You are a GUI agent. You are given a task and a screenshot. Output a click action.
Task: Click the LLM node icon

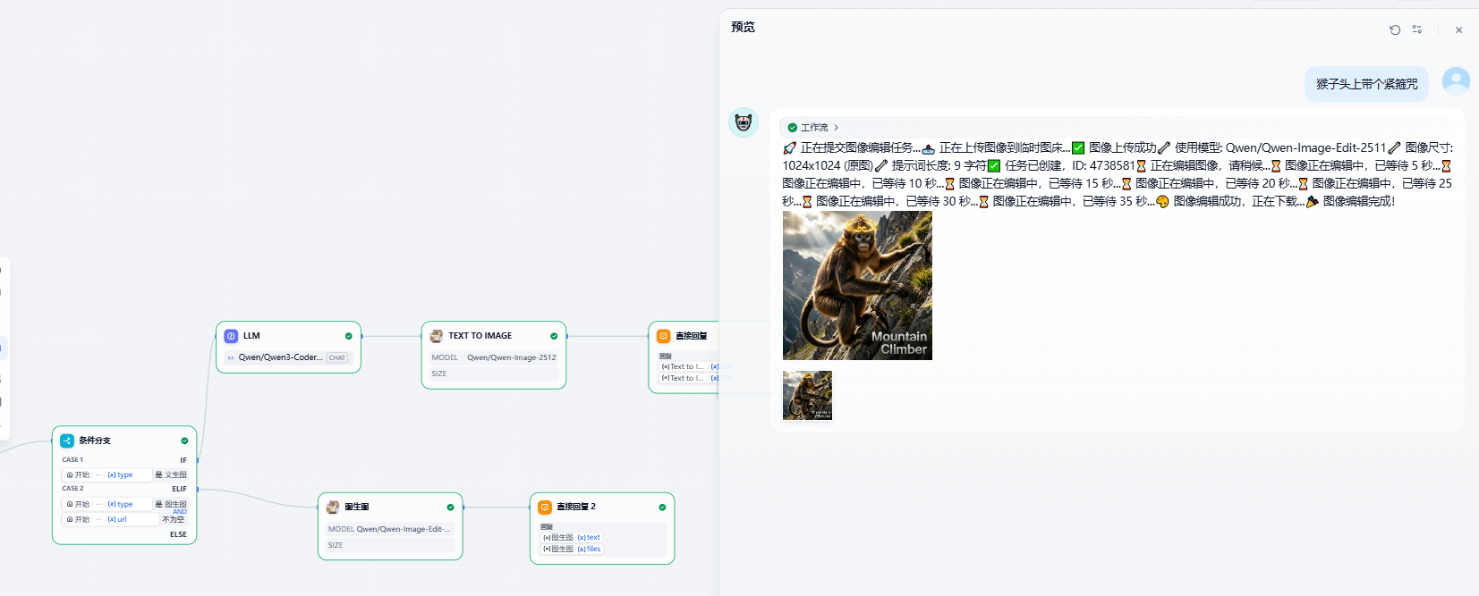click(231, 336)
